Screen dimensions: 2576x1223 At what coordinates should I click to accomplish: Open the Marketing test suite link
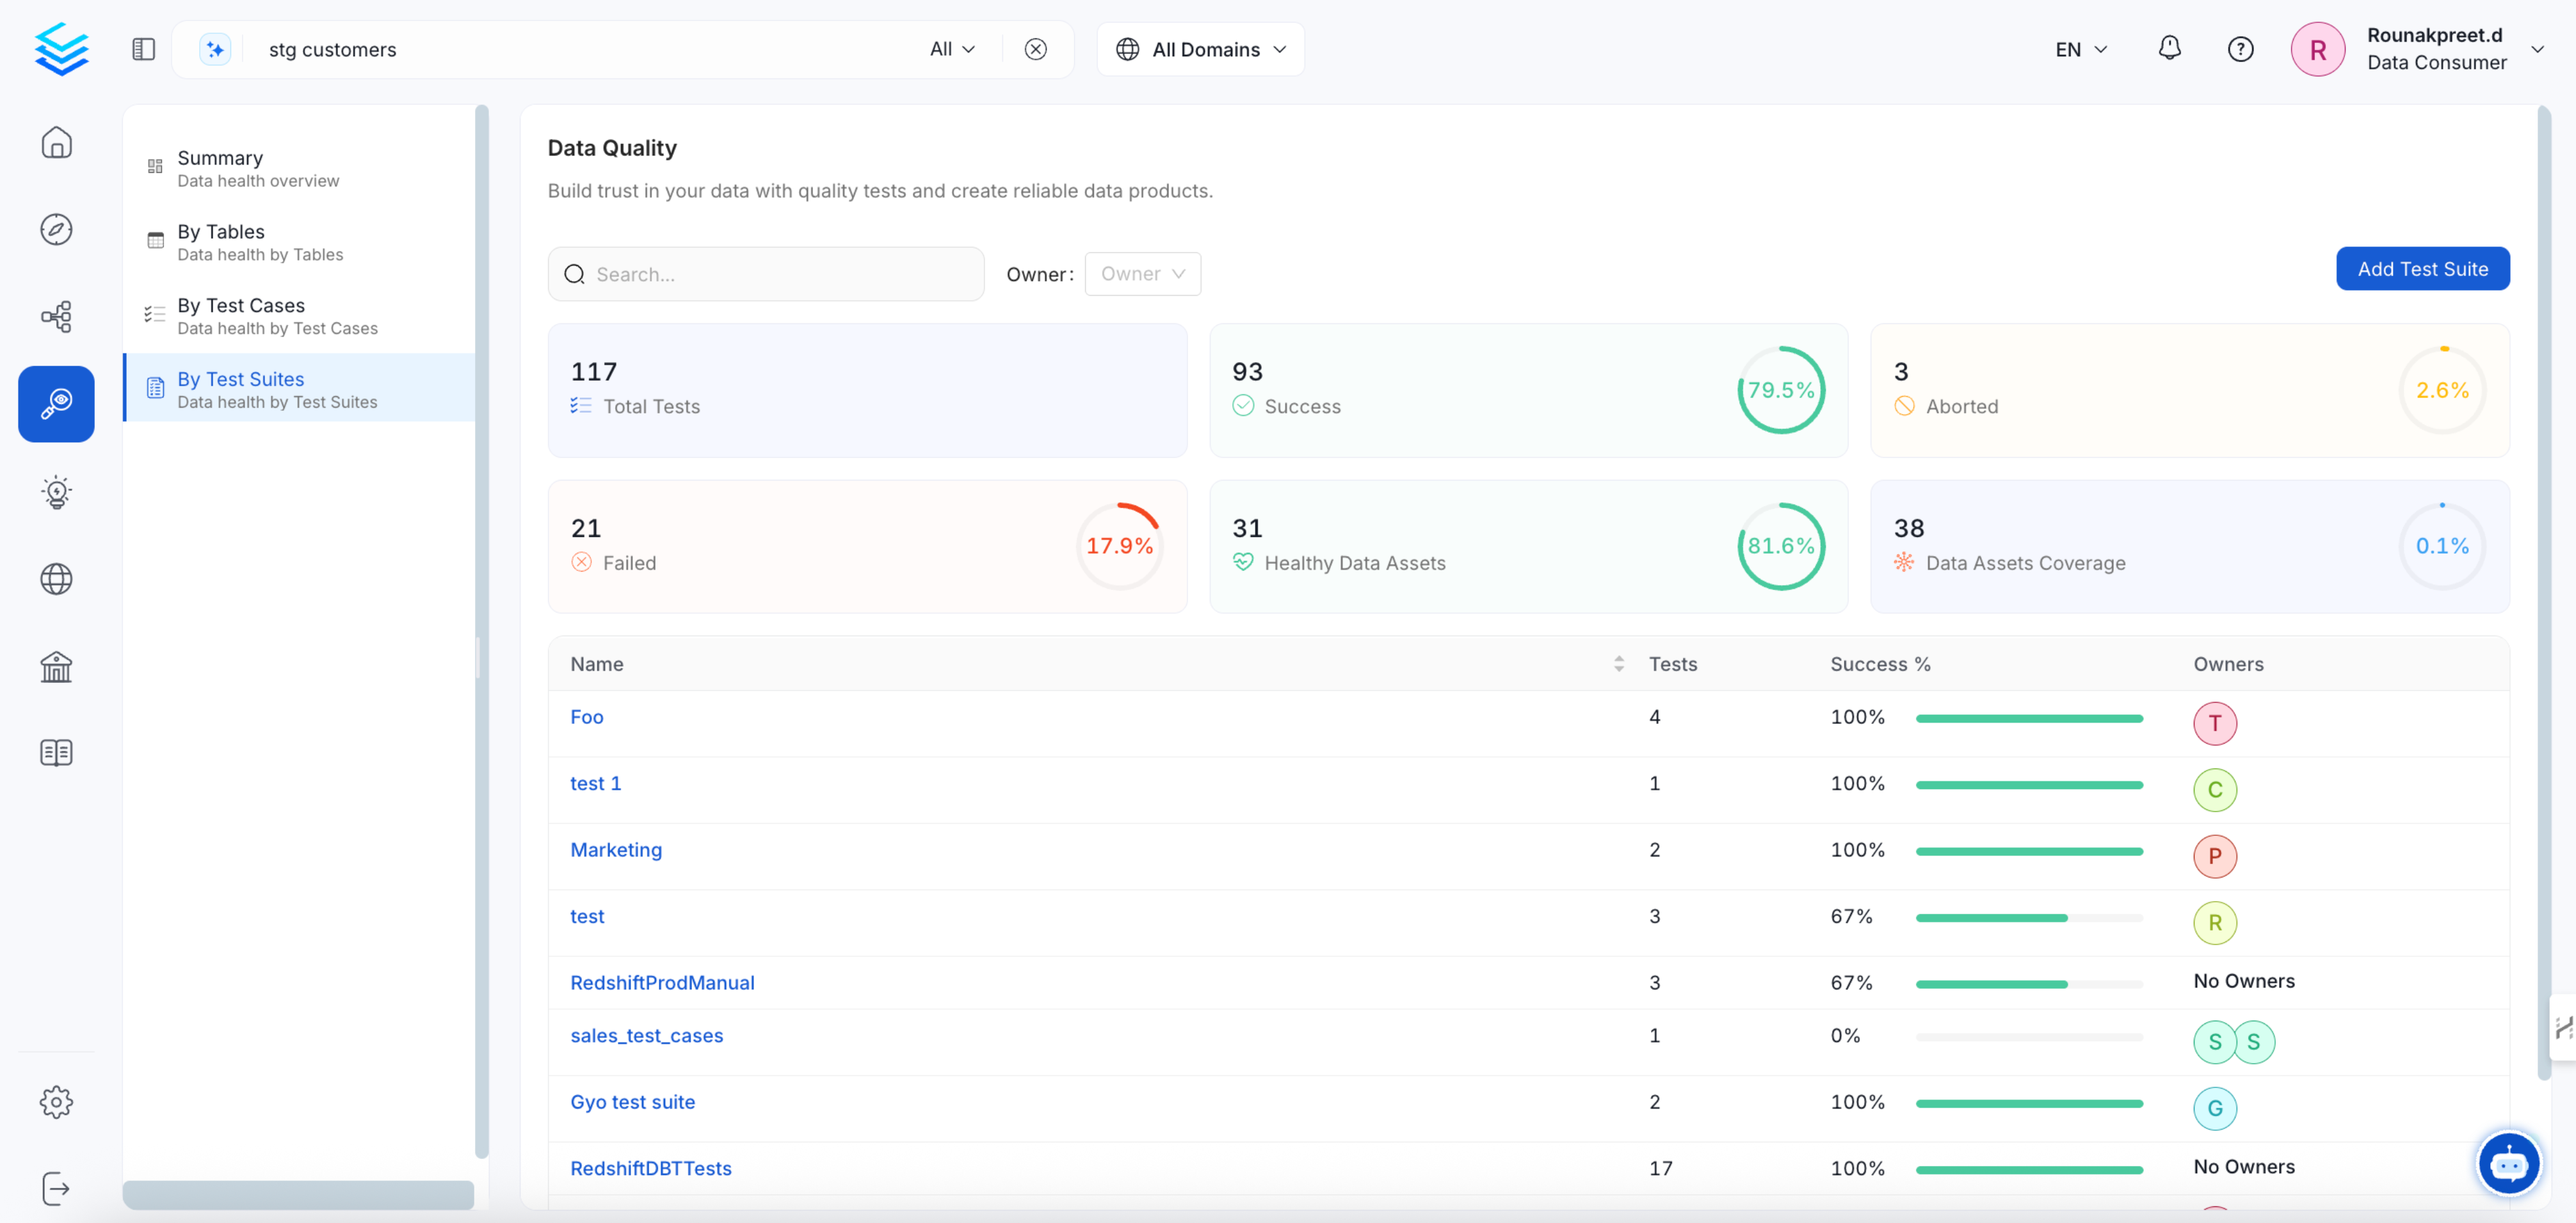click(616, 849)
